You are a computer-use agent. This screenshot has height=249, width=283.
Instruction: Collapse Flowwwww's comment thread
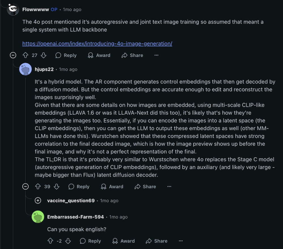tap(13, 55)
